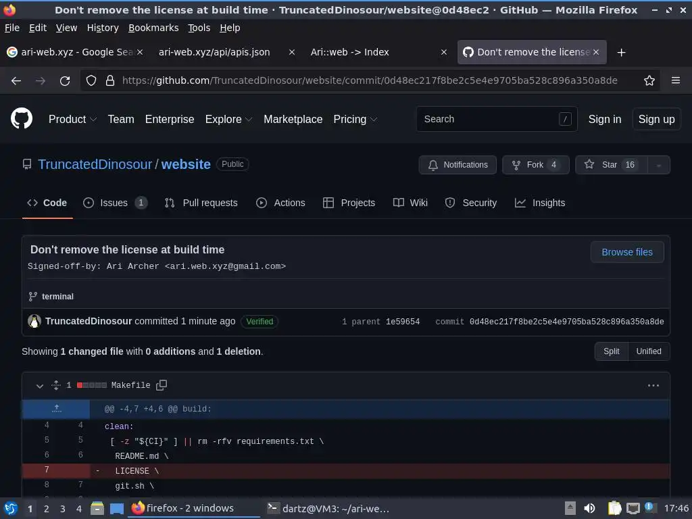Open the Insights tab
The height and width of the screenshot is (519, 692).
click(x=540, y=203)
